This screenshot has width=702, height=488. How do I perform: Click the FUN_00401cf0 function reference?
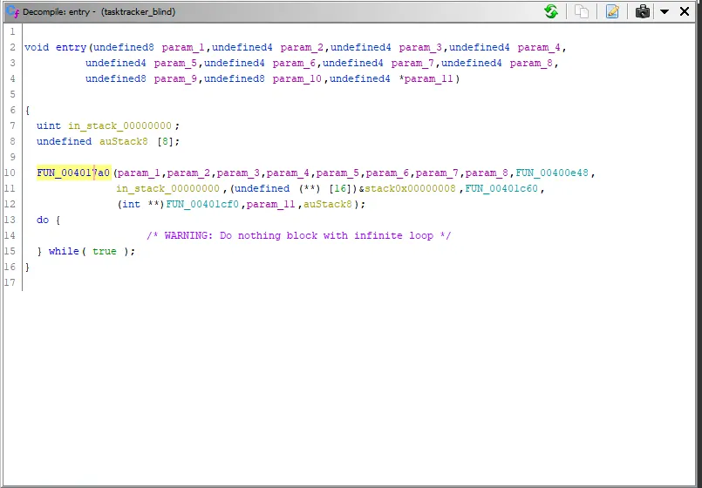[x=203, y=204]
